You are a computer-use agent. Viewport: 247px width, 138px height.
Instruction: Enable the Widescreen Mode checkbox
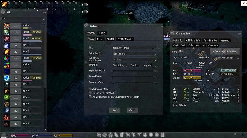click(90, 89)
